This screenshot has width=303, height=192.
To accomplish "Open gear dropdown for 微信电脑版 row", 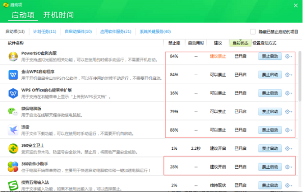I will (x=289, y=112).
